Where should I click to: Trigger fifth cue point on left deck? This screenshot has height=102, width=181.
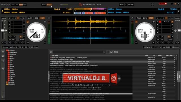point(9,33)
